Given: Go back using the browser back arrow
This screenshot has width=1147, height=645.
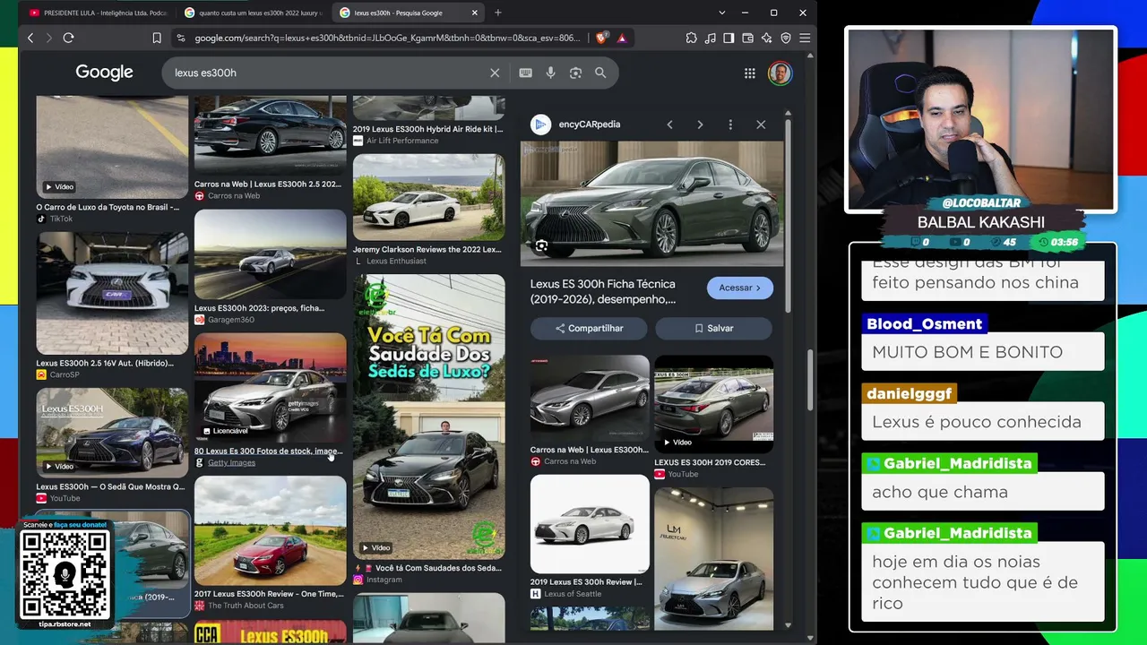Looking at the screenshot, I should (30, 38).
